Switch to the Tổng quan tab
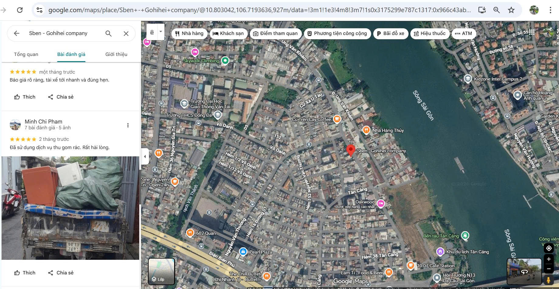This screenshot has width=559, height=289. pyautogui.click(x=26, y=54)
